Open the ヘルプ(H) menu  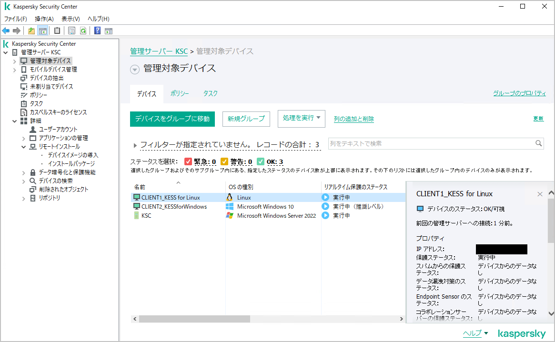click(99, 19)
